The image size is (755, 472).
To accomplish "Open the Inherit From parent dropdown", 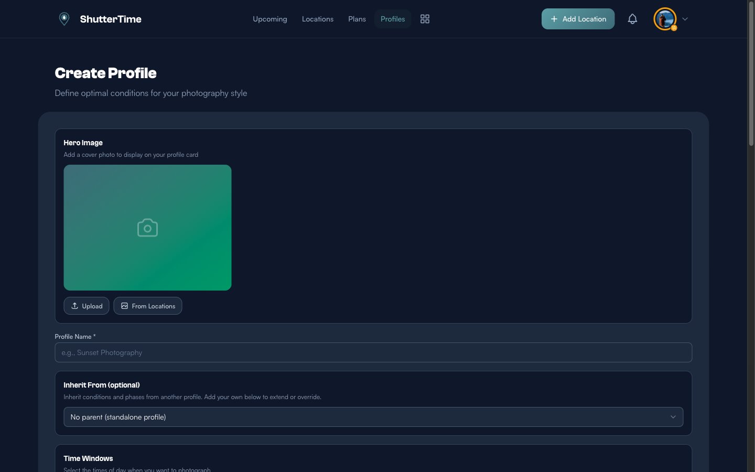I will [x=373, y=417].
